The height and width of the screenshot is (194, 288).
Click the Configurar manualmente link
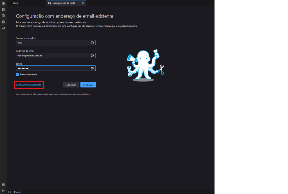click(x=28, y=85)
